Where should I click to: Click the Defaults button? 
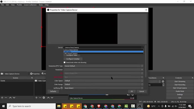pos(53,91)
